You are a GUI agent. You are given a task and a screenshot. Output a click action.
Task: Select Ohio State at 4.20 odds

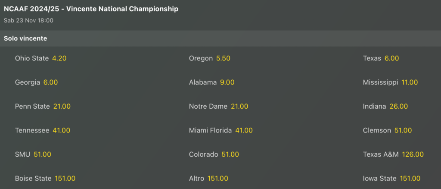[40, 58]
